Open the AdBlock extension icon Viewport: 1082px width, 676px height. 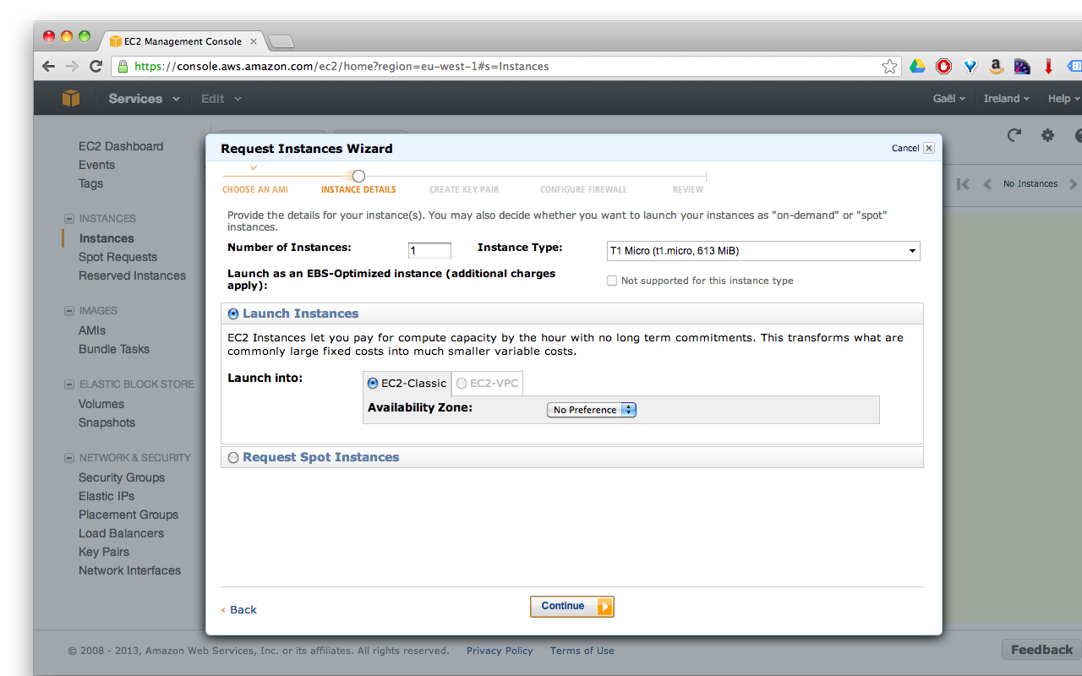point(943,65)
